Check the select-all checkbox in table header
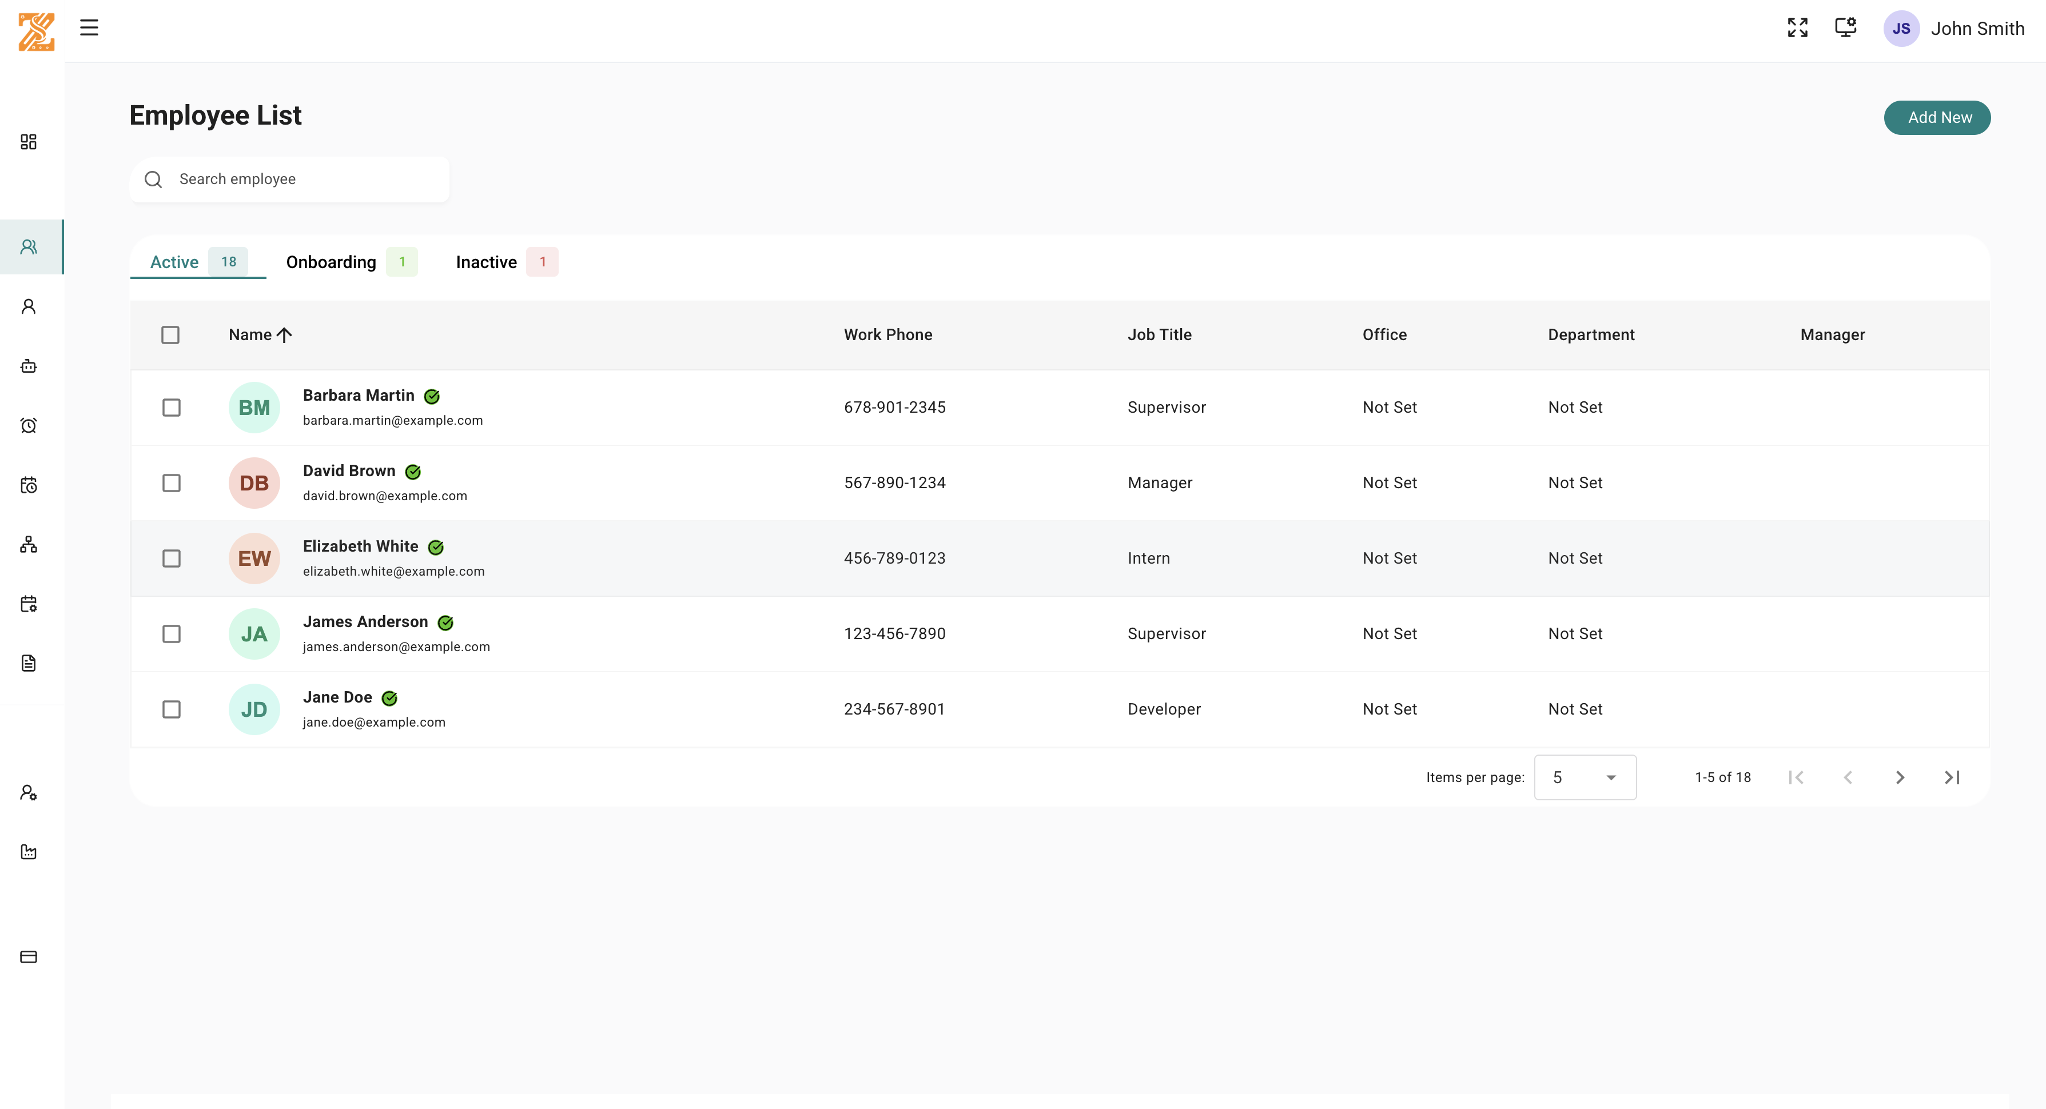Screen dimensions: 2046x1109 [172, 334]
